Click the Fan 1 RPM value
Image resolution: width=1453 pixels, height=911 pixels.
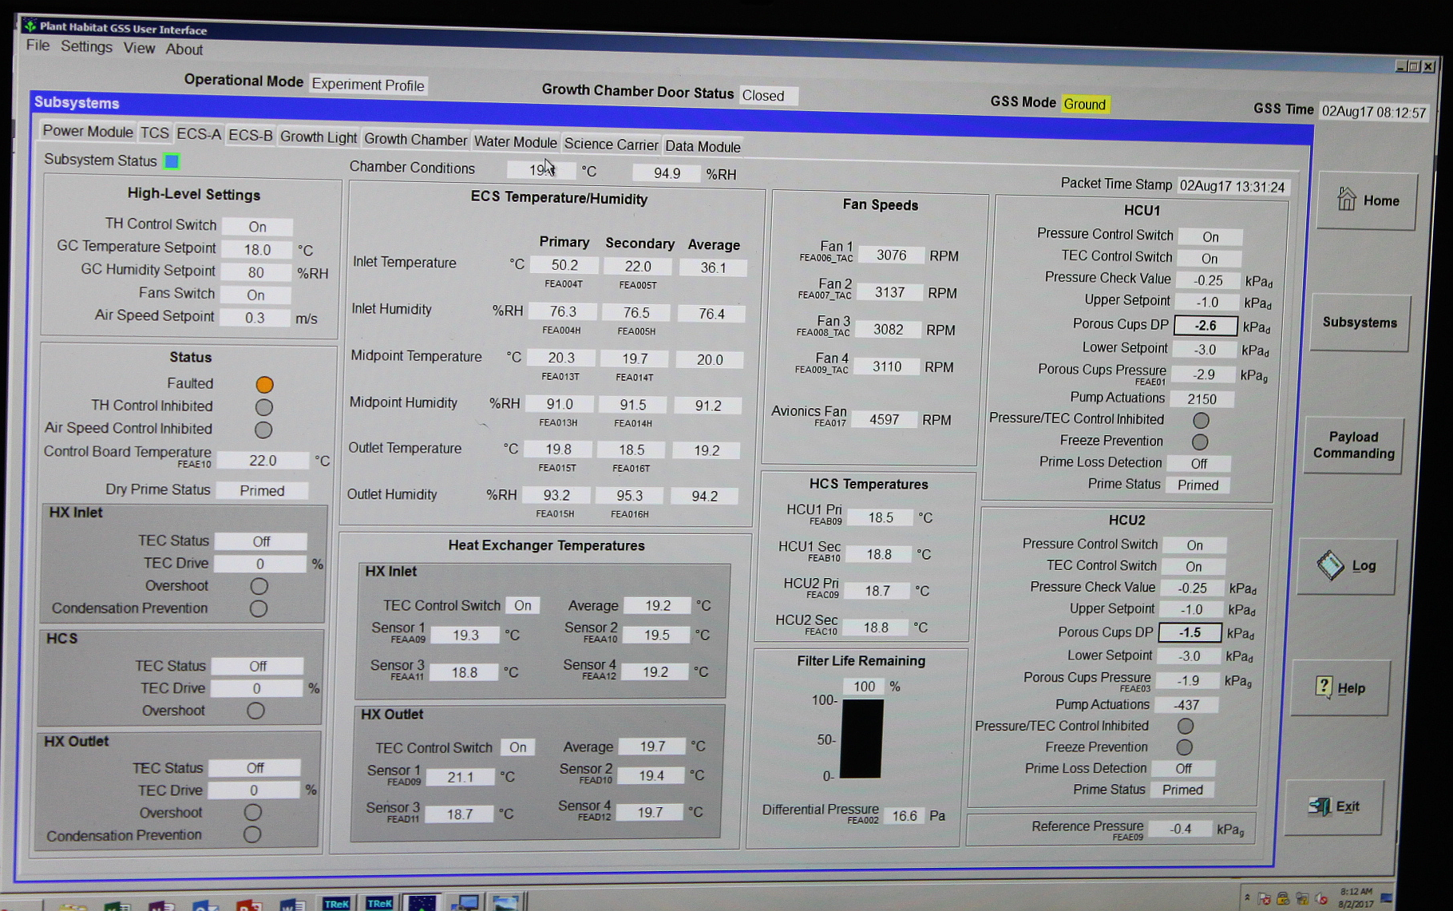[891, 255]
